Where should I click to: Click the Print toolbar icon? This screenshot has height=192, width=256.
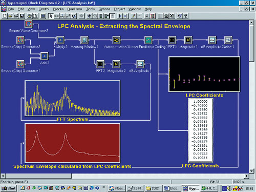click(x=29, y=16)
